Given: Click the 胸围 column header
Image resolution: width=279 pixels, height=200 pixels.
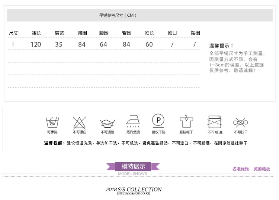Looking at the screenshot, I should 82,33.
